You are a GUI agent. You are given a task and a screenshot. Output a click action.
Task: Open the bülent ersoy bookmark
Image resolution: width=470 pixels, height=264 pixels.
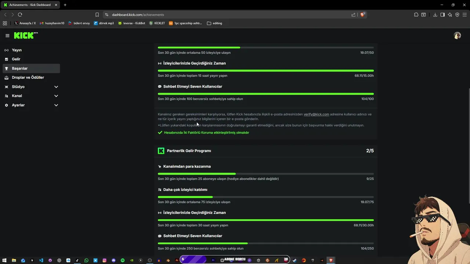pos(79,23)
